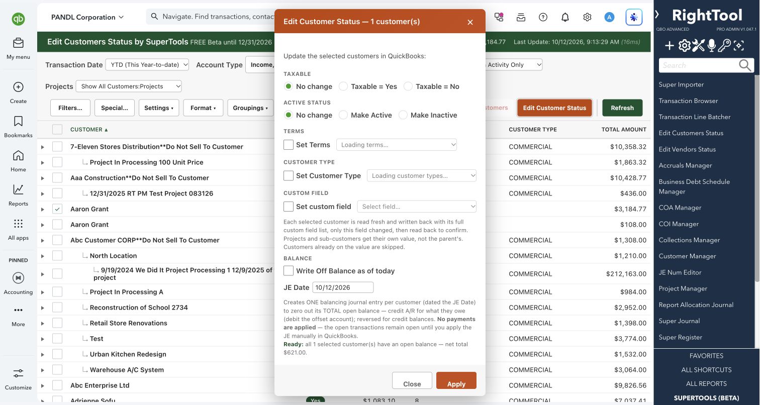The height and width of the screenshot is (405, 760).
Task: Expand the Abc Enterprise Ltd row
Action: (x=43, y=386)
